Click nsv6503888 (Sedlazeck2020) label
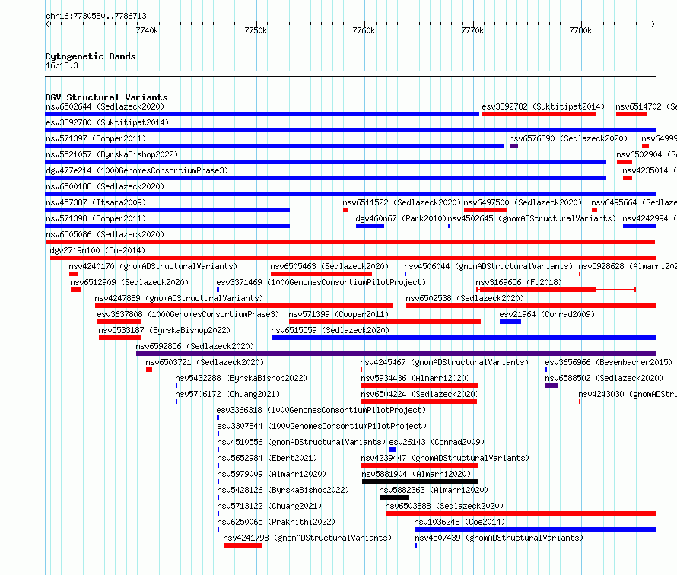The image size is (677, 575). 444,506
